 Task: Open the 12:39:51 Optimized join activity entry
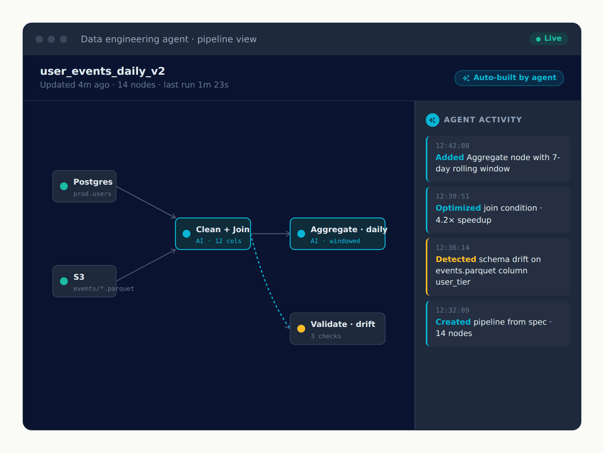pyautogui.click(x=498, y=210)
